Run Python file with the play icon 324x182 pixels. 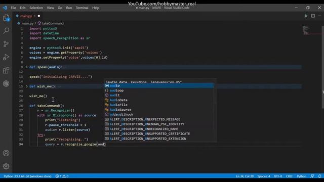click(x=306, y=16)
